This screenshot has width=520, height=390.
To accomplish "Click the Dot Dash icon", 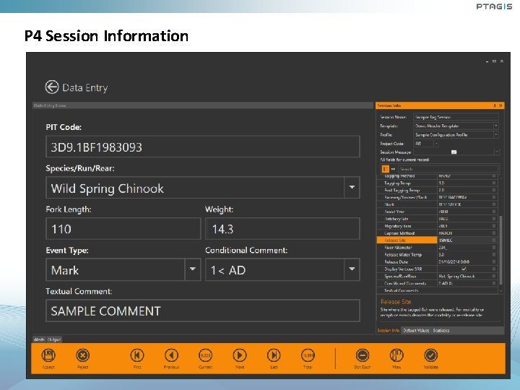I will [363, 355].
